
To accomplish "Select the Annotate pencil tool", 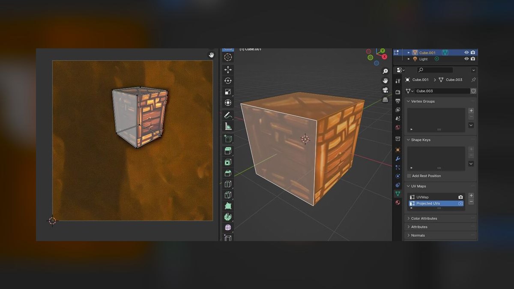I will pos(228,115).
